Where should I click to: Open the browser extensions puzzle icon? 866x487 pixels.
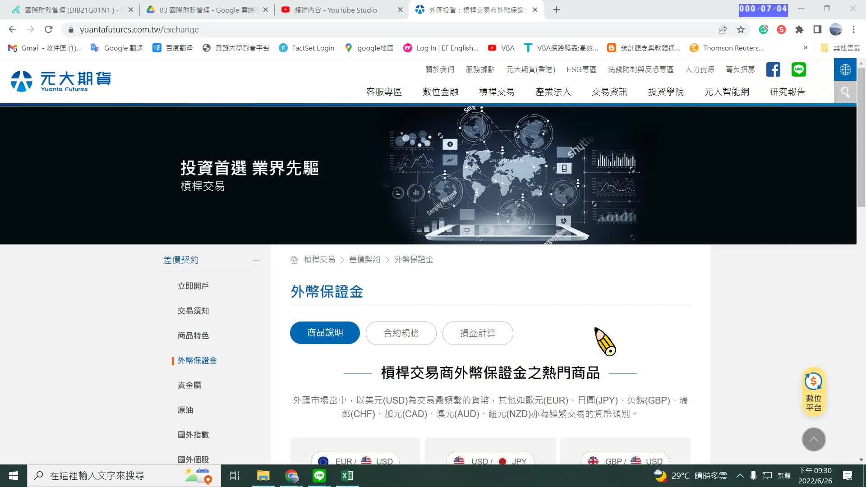(799, 30)
